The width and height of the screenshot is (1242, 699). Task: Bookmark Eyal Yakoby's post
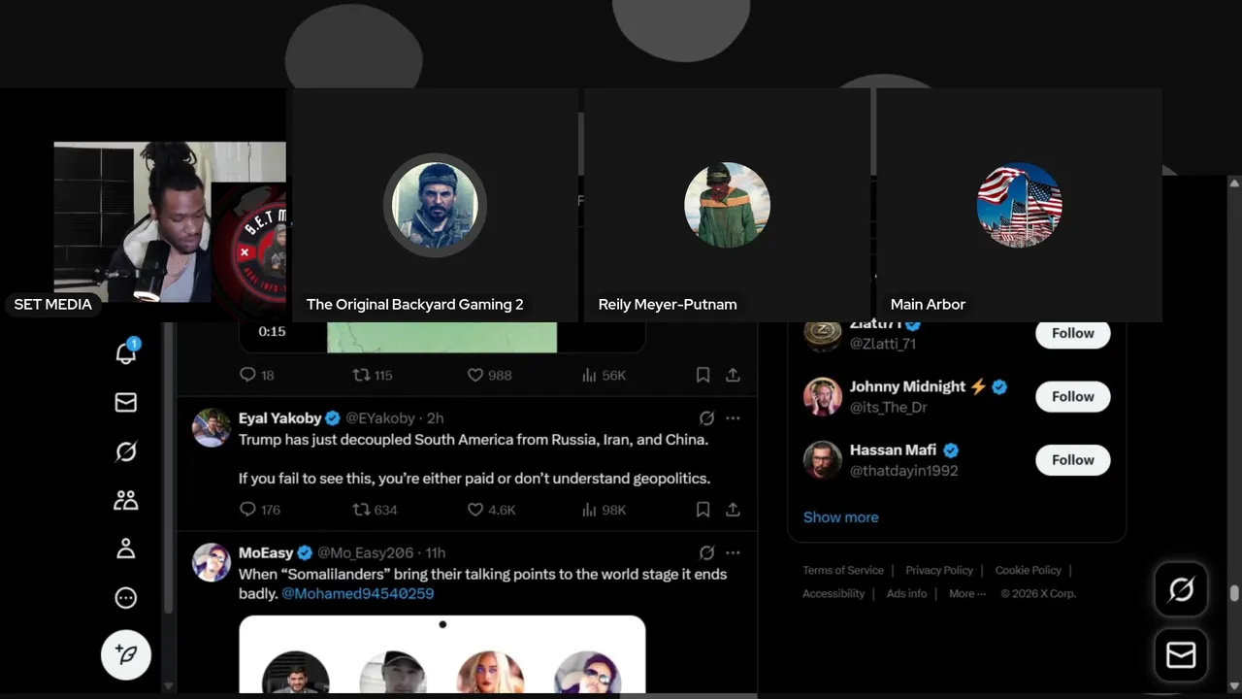(x=703, y=509)
